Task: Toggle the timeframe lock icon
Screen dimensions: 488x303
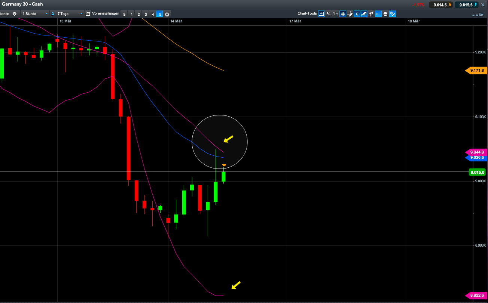Action: pos(53,14)
